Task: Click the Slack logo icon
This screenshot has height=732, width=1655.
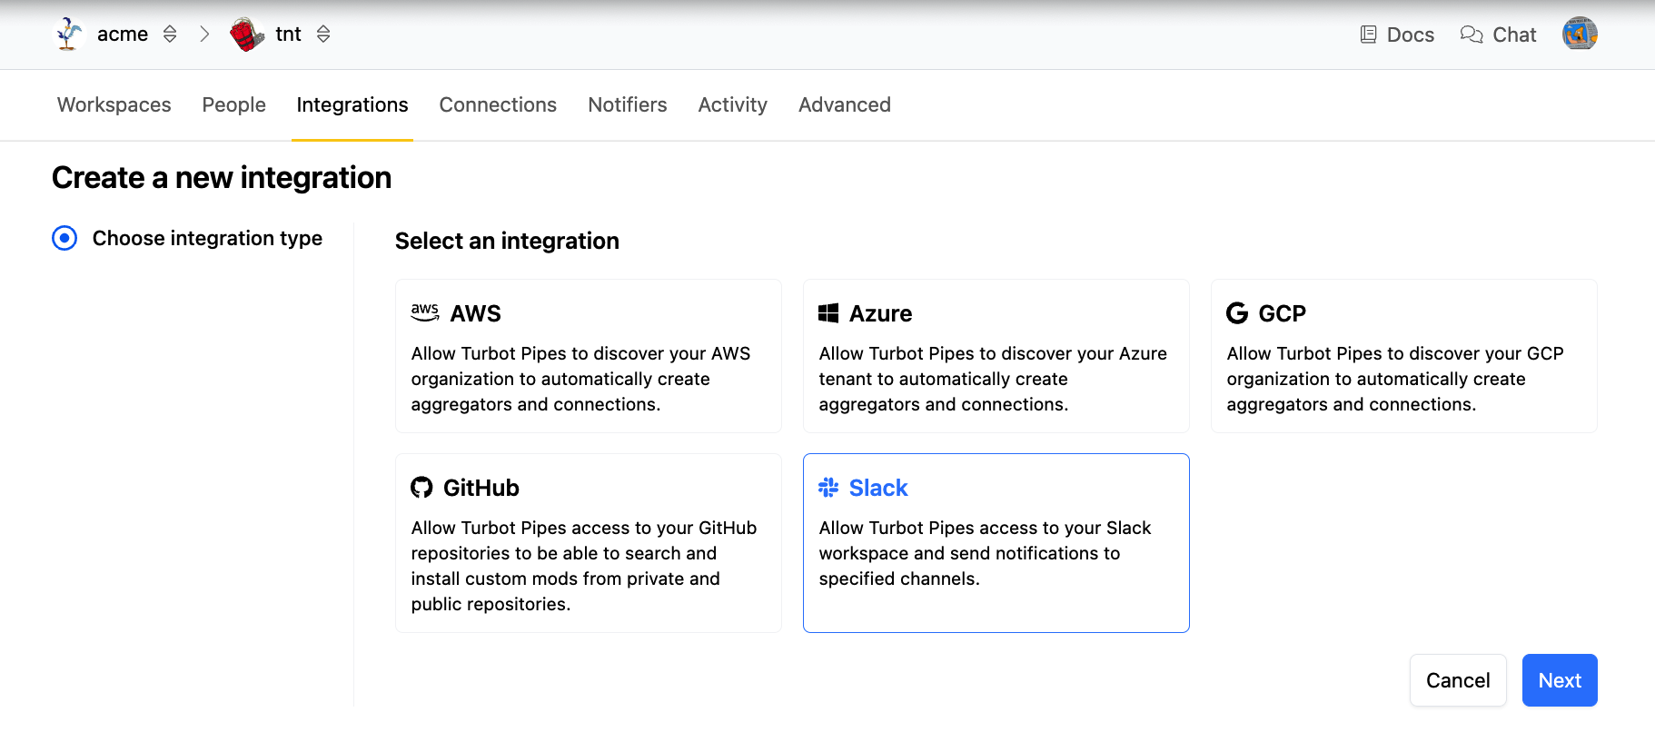Action: point(828,488)
